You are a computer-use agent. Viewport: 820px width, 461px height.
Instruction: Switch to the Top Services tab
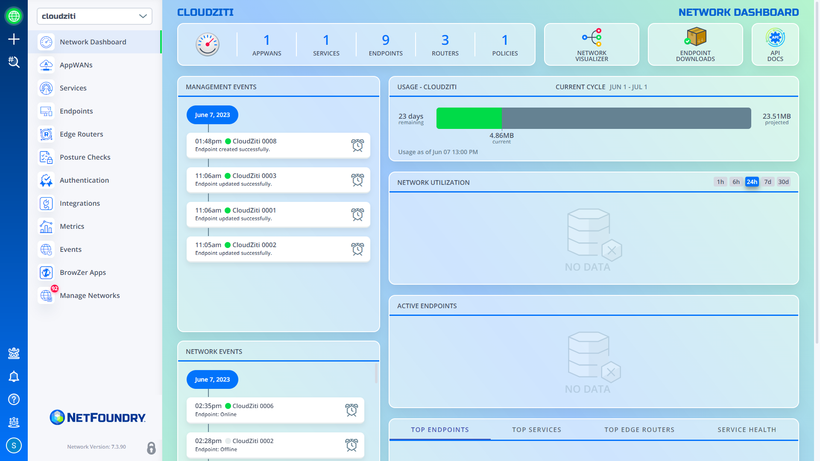coord(537,430)
